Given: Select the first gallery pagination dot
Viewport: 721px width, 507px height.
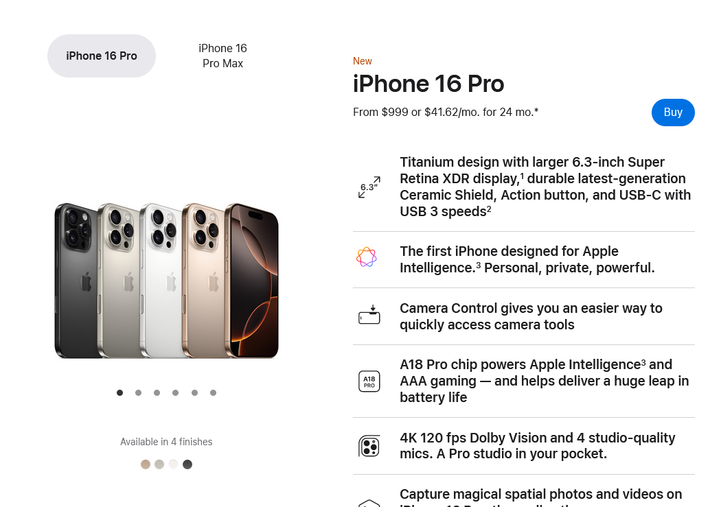Looking at the screenshot, I should pos(120,392).
